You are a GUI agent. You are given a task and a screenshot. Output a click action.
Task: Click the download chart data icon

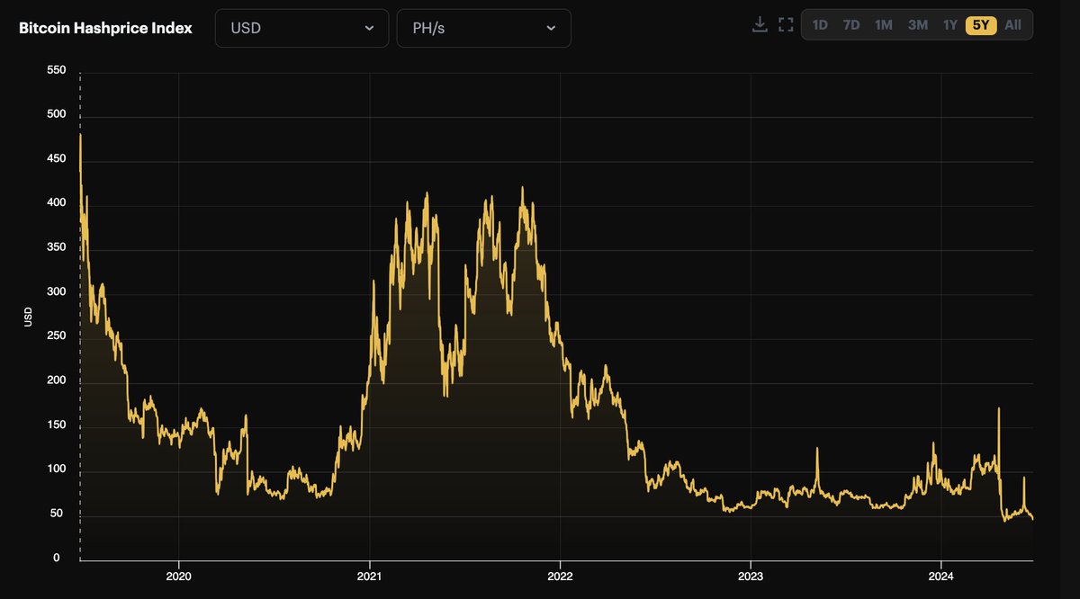pyautogui.click(x=759, y=24)
